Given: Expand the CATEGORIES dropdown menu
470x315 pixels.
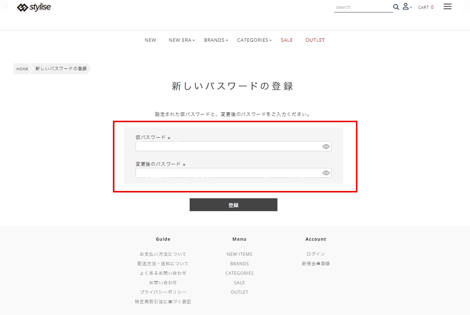Looking at the screenshot, I should pyautogui.click(x=254, y=40).
